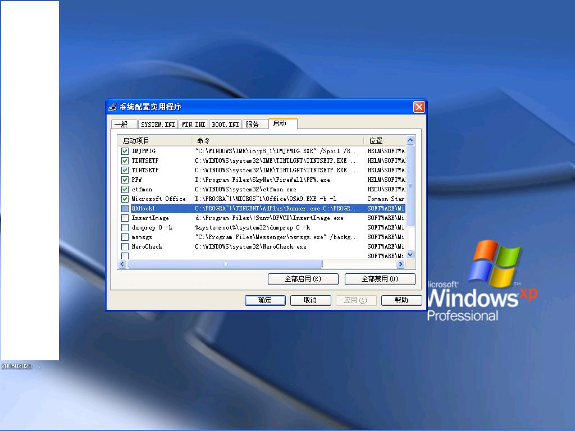Uncheck Microsoft Office startup item
The width and height of the screenshot is (575, 431).
pyautogui.click(x=125, y=199)
